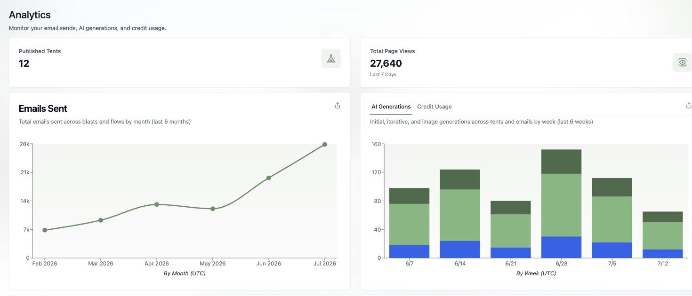Click the Apr 2026 x-axis label
The height and width of the screenshot is (296, 692).
(157, 264)
